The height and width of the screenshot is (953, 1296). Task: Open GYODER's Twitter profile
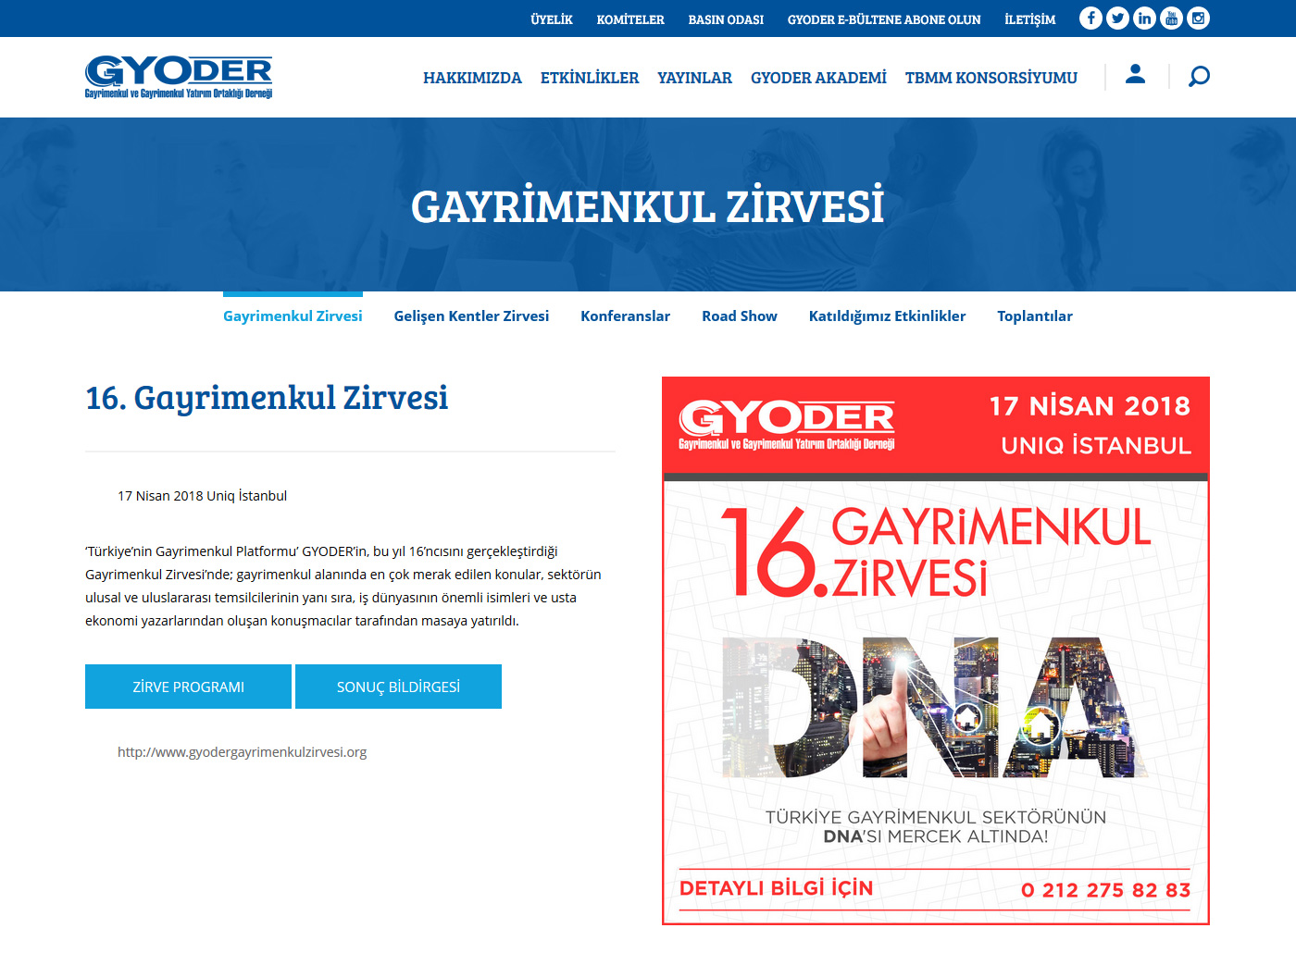[1117, 17]
